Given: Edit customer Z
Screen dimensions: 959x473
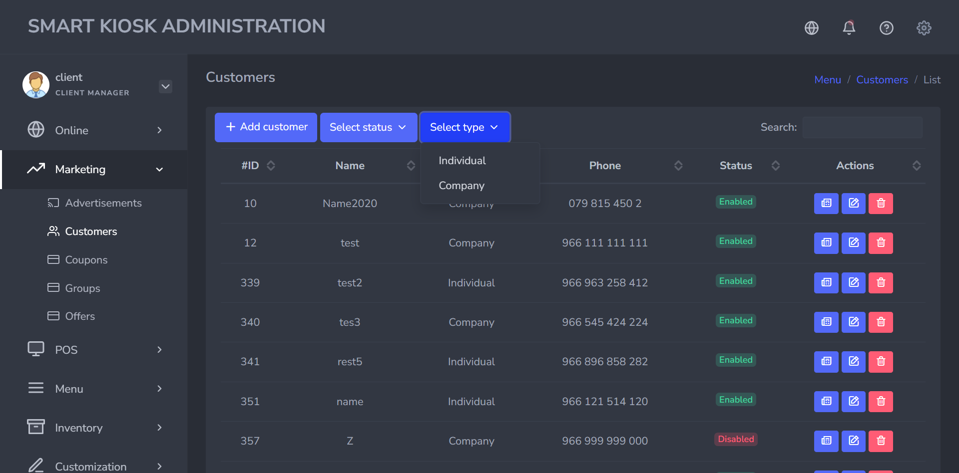Looking at the screenshot, I should click(854, 441).
